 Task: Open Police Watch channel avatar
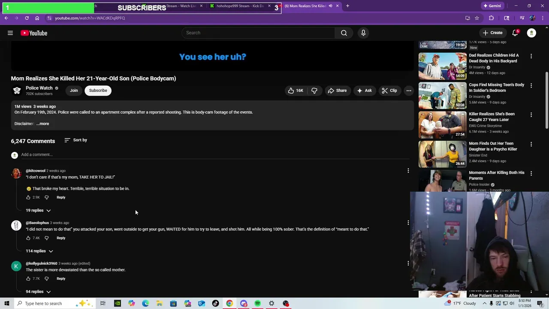click(x=17, y=91)
